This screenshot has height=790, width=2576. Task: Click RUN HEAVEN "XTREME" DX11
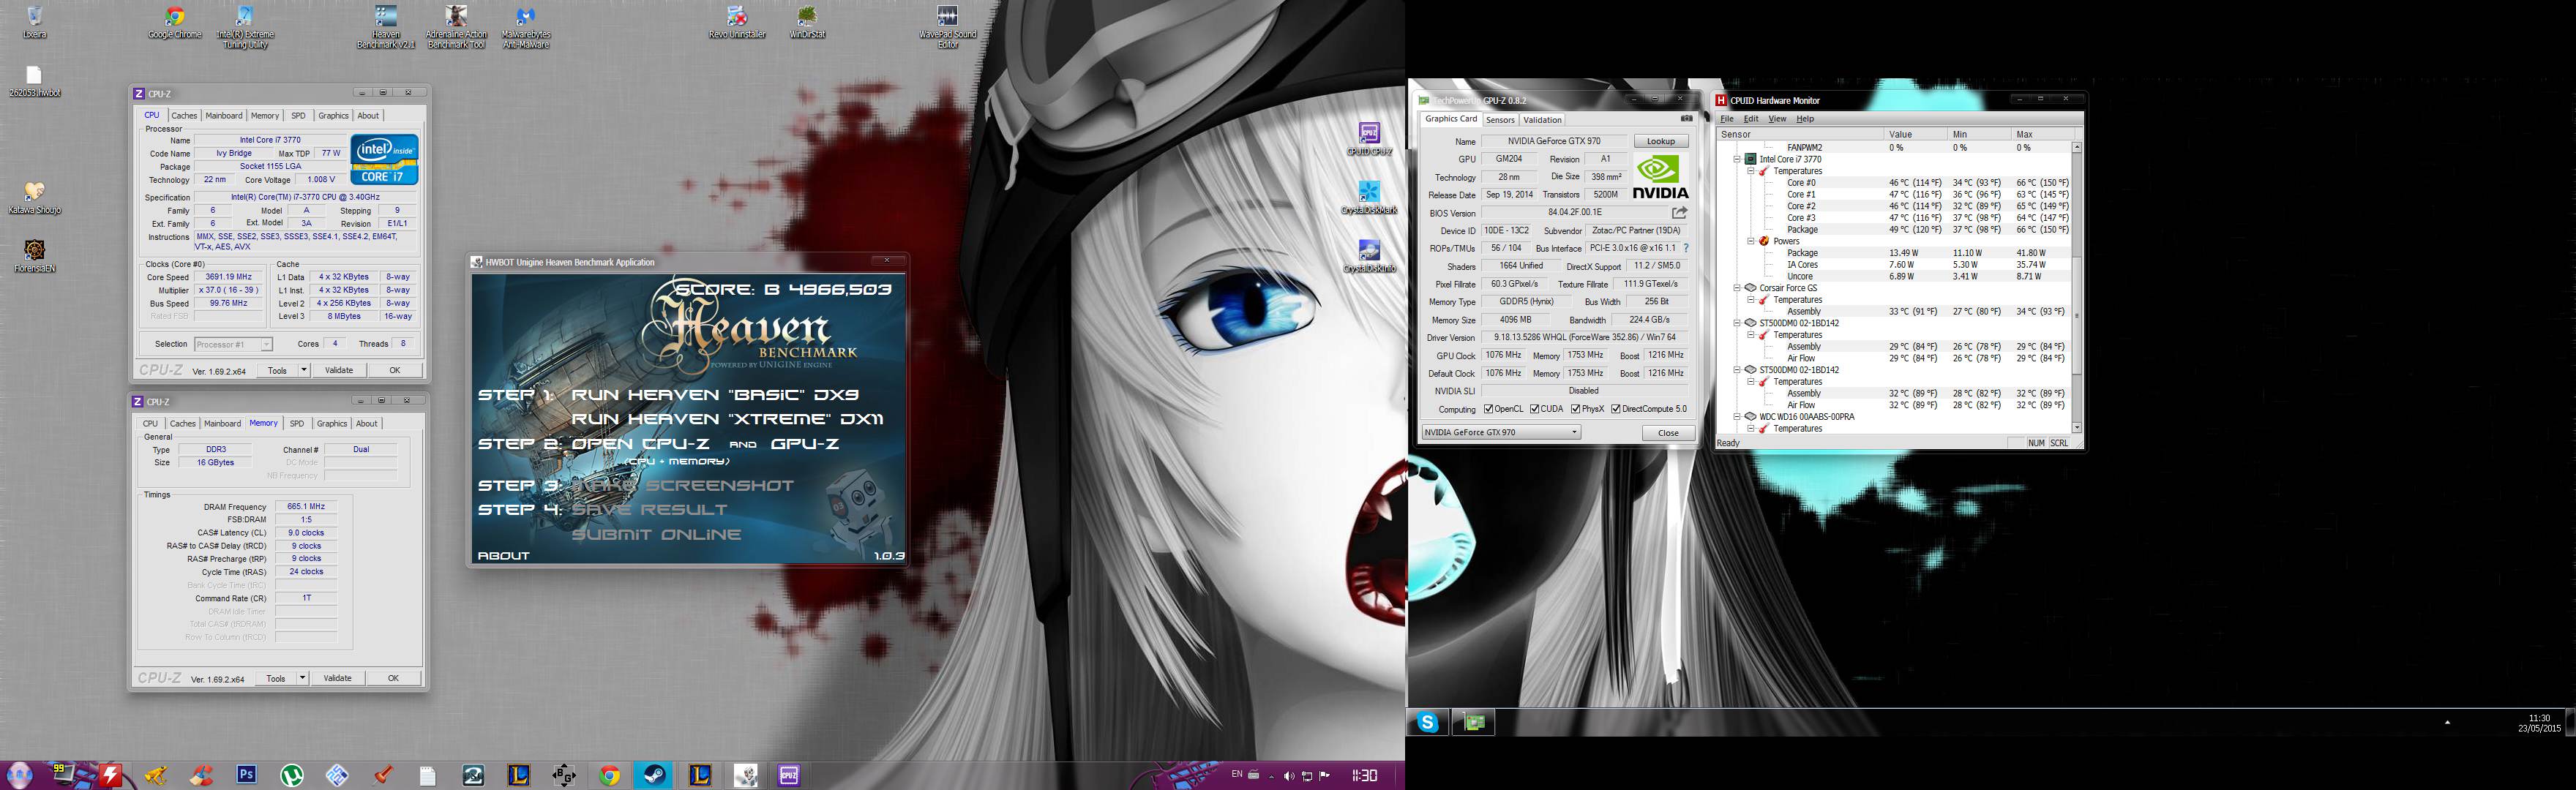pos(728,419)
